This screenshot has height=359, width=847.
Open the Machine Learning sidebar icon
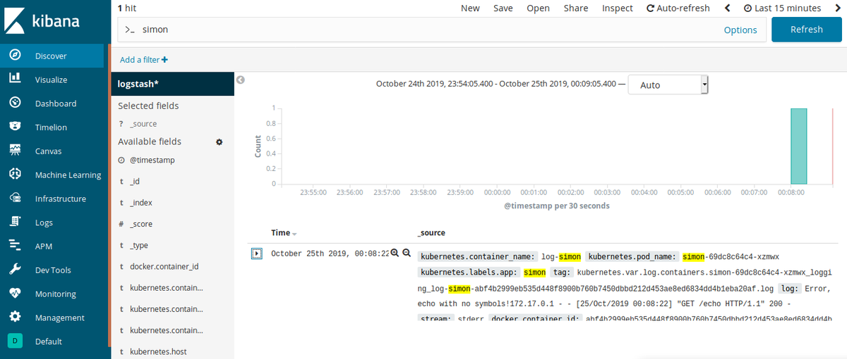15,175
